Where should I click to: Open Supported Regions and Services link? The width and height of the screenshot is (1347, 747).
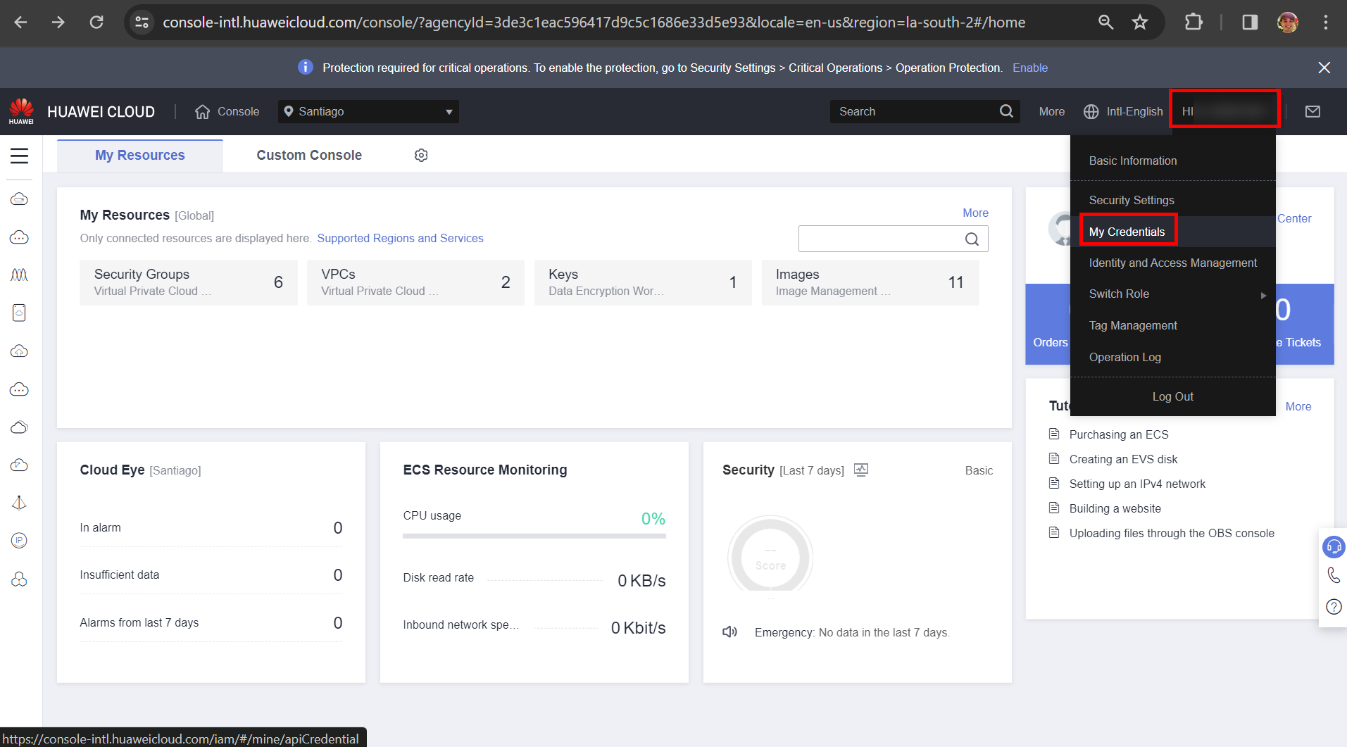(400, 238)
